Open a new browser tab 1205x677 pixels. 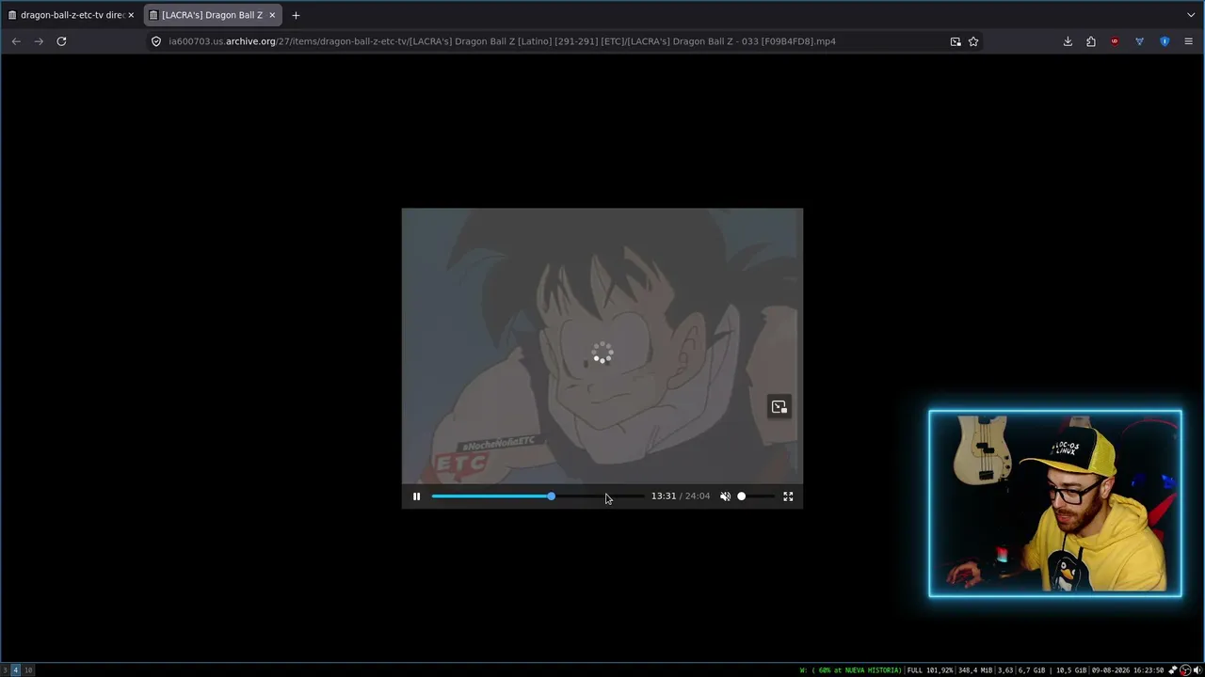click(x=296, y=15)
